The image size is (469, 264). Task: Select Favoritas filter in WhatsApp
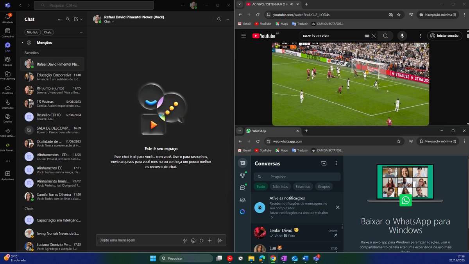click(x=303, y=187)
